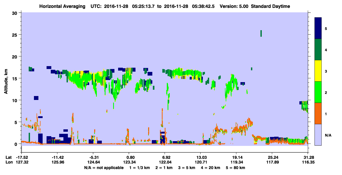Click the orange colorbar segment labeled 1
Screen dimensions: 342x175
[318, 113]
